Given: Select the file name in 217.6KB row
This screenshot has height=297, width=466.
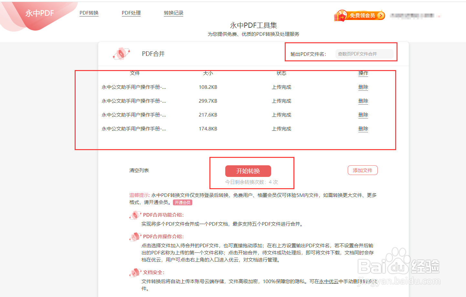Looking at the screenshot, I should coord(134,115).
